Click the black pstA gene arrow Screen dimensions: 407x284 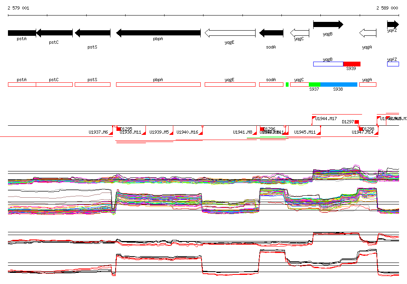click(x=22, y=33)
